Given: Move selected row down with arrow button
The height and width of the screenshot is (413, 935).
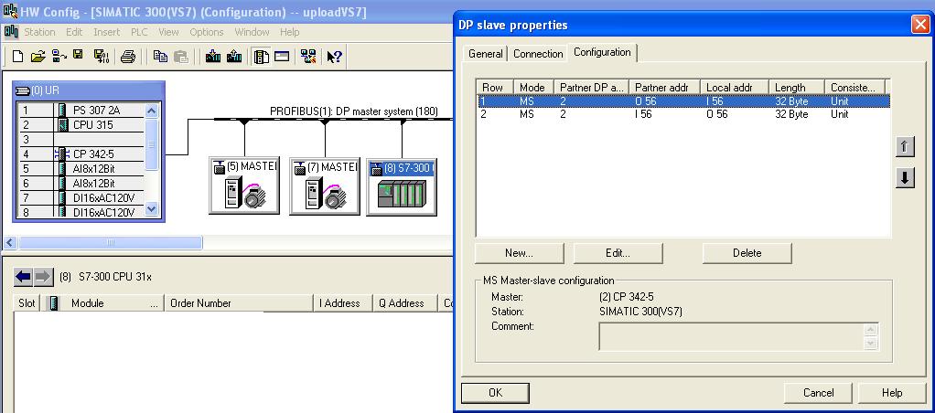Looking at the screenshot, I should (905, 177).
